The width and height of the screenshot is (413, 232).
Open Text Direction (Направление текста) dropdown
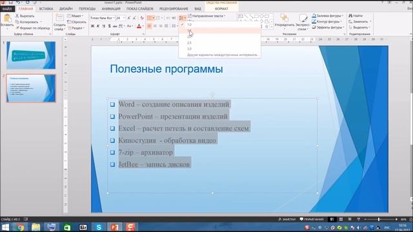click(x=207, y=16)
